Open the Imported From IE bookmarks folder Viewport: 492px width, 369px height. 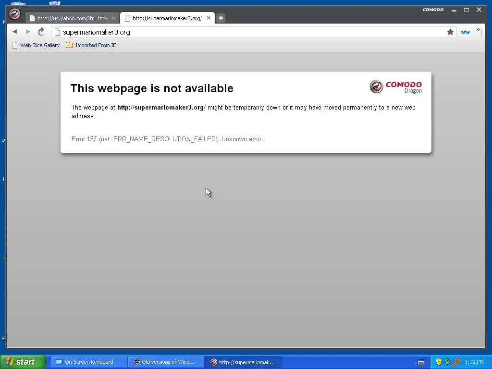91,45
